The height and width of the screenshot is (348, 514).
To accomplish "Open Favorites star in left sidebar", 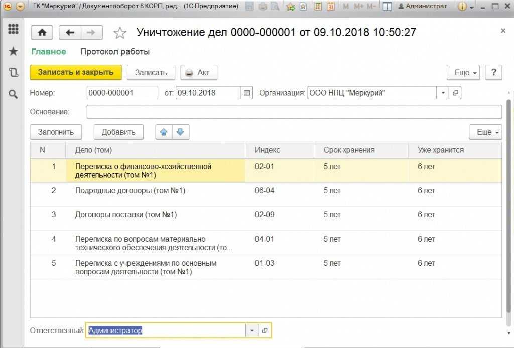I will (13, 51).
